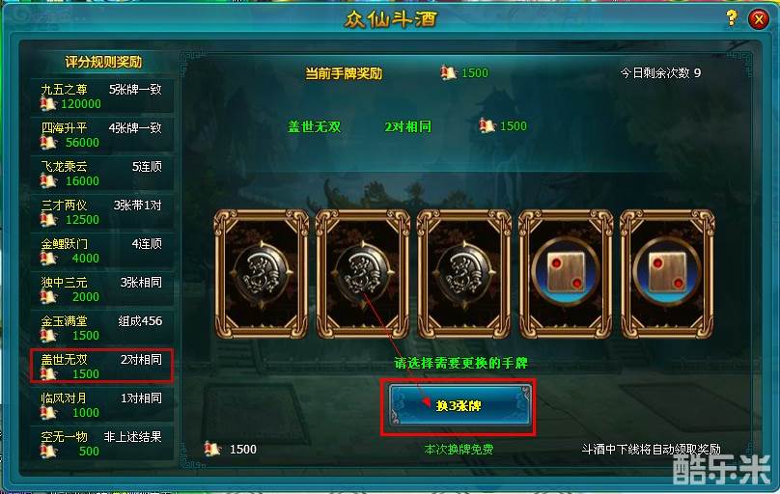Click the scroll reward icon at bottom left
Viewport: 780px width, 494px height.
coord(212,449)
